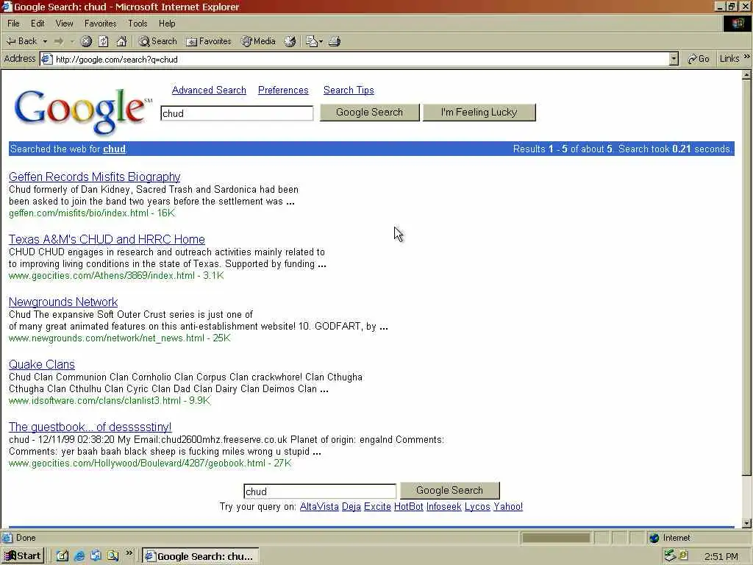Click the vertical scrollbar down arrow

747,524
